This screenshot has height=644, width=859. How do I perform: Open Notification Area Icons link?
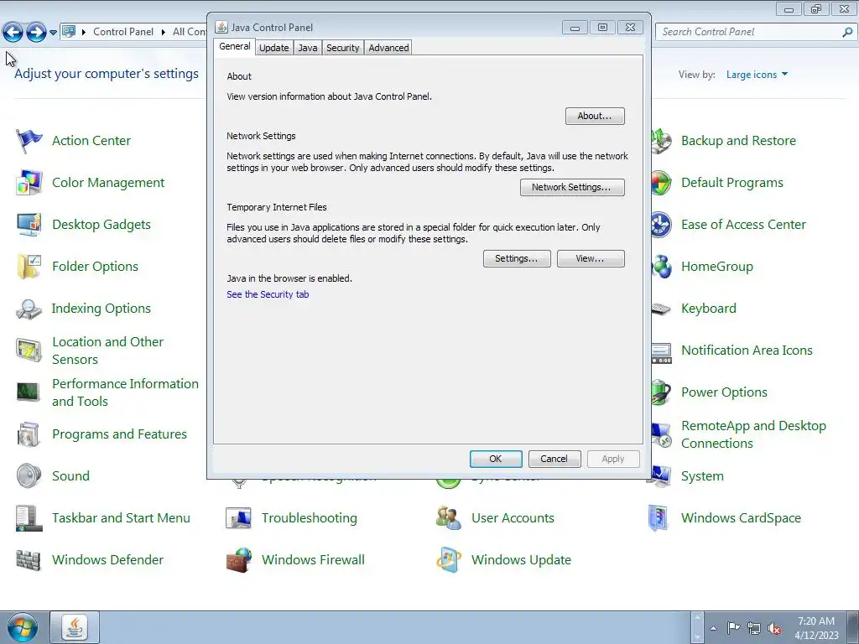click(747, 351)
